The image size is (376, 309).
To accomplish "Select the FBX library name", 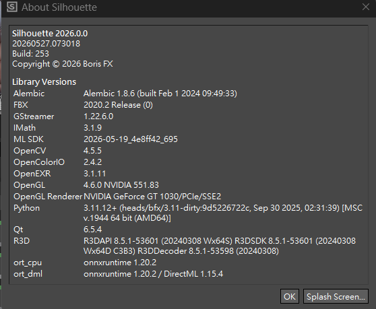I will click(x=21, y=105).
